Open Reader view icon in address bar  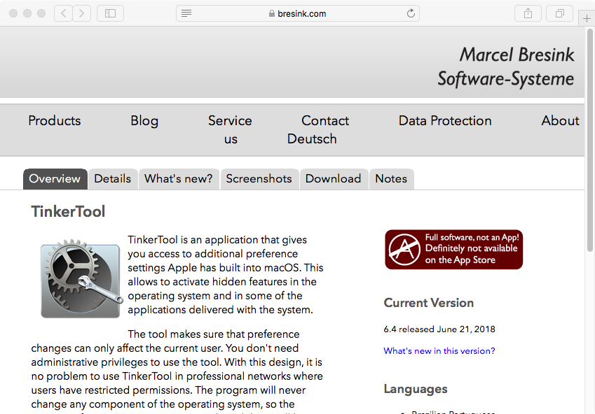(186, 13)
